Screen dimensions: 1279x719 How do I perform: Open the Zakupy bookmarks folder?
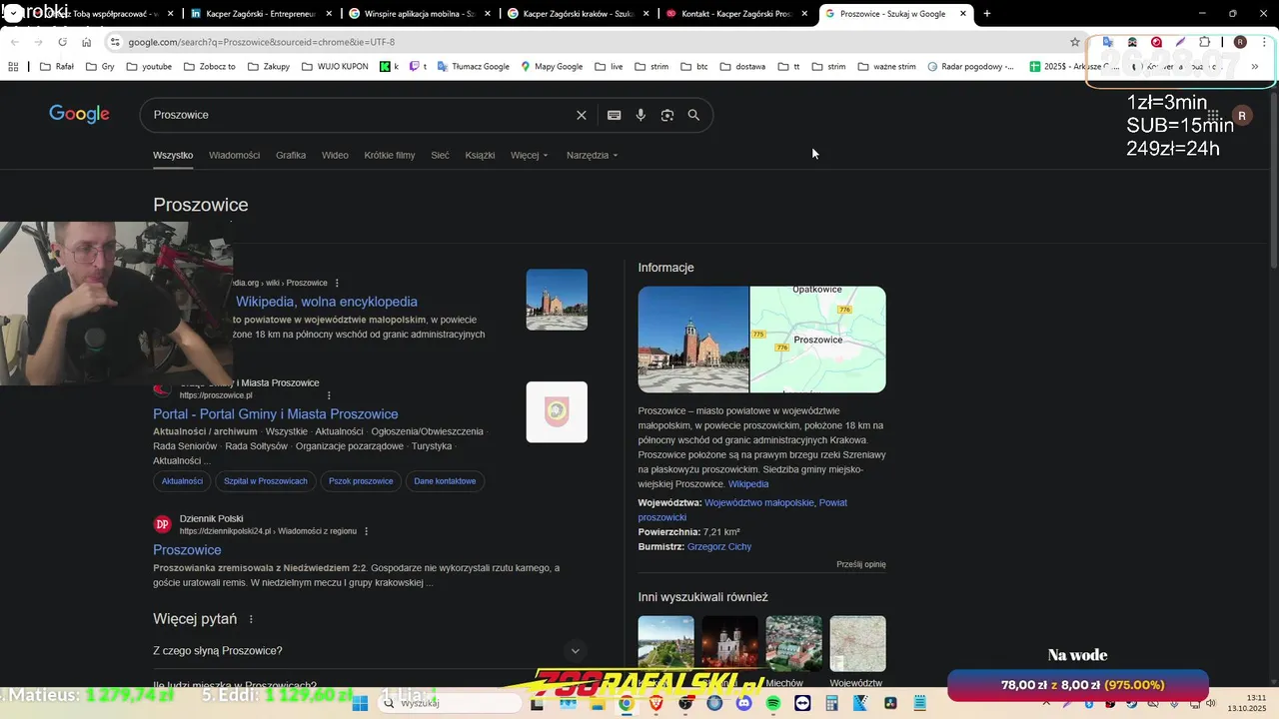269,67
